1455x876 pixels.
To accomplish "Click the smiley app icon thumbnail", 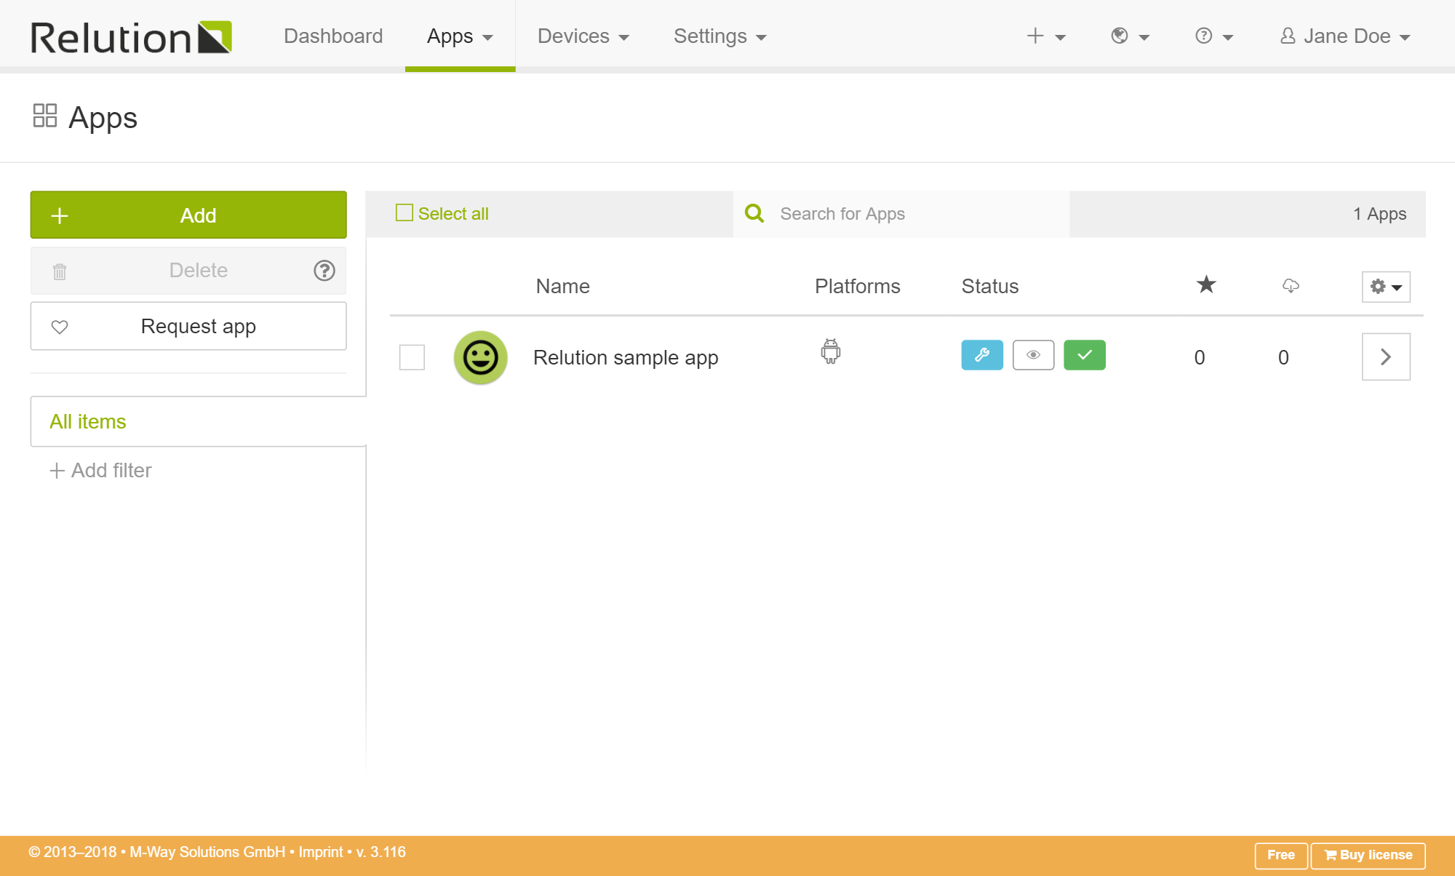I will [x=481, y=357].
